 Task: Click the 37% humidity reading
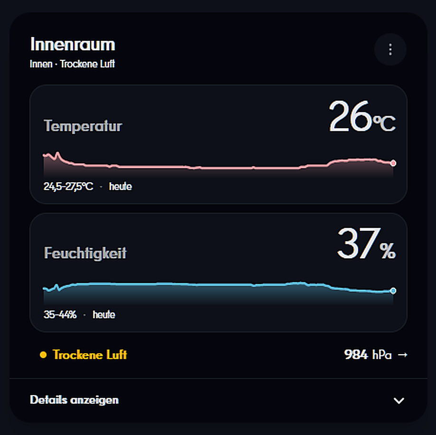point(366,244)
